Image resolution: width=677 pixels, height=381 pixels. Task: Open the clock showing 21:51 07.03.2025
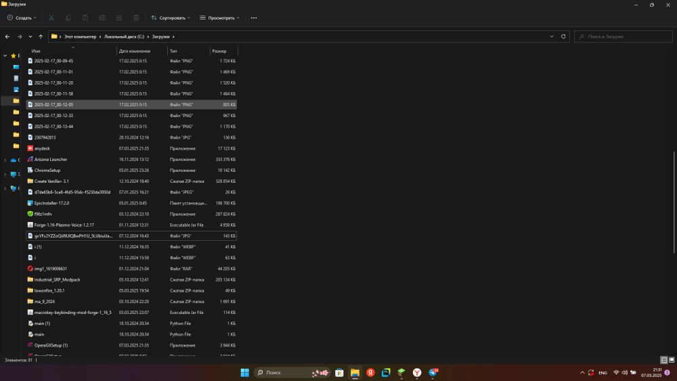tap(651, 373)
